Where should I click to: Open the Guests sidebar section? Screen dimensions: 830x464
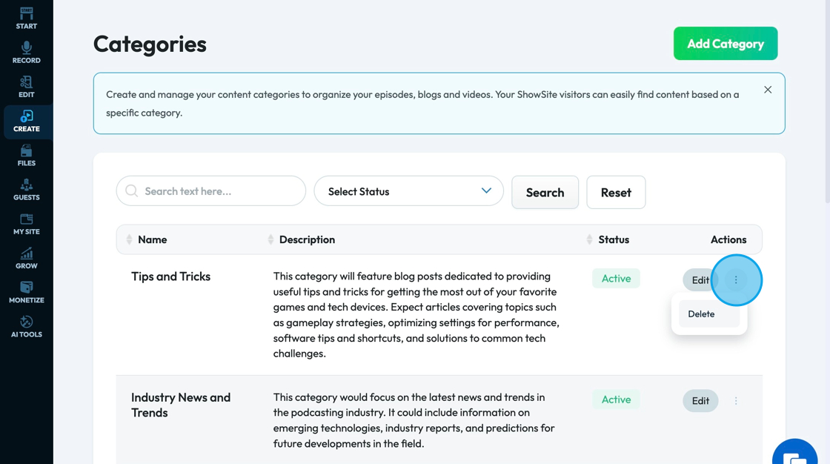pos(26,190)
